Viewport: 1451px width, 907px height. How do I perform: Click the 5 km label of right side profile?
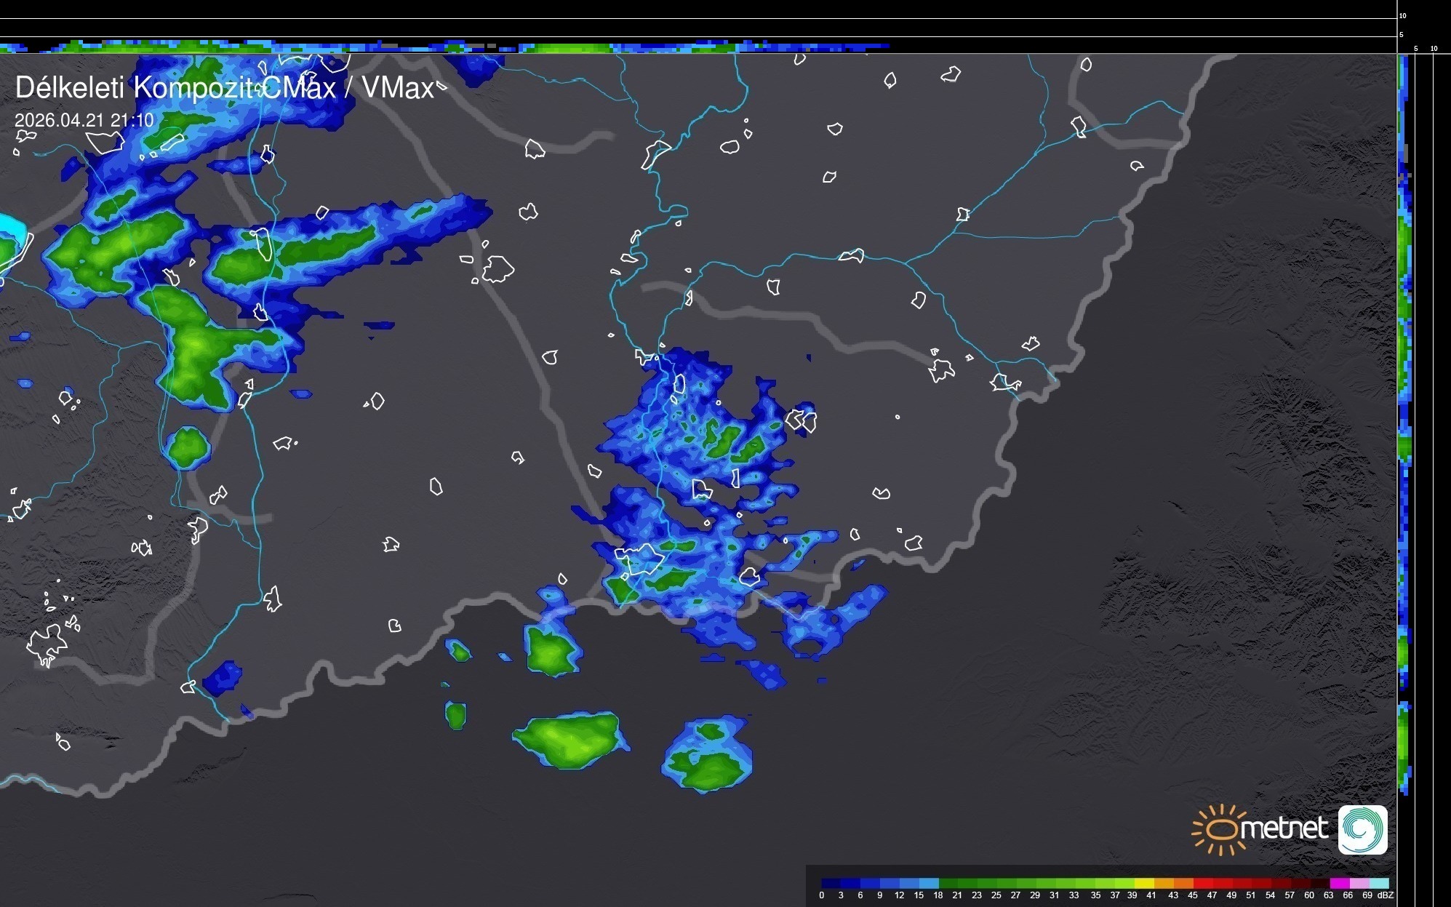tap(1415, 49)
